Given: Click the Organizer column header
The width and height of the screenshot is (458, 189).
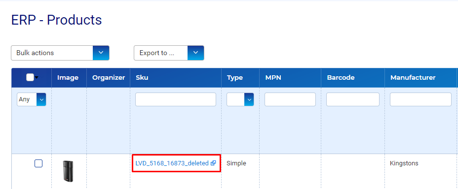Looking at the screenshot, I should pos(109,77).
